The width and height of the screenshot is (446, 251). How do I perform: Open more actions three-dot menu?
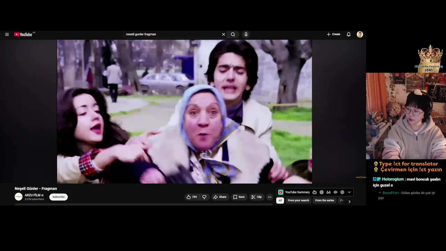point(269,197)
